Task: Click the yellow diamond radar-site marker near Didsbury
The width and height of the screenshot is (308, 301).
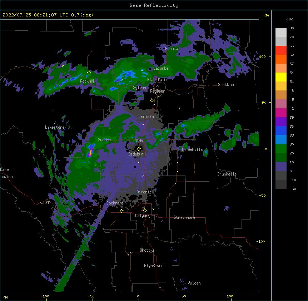Action: pos(139,149)
